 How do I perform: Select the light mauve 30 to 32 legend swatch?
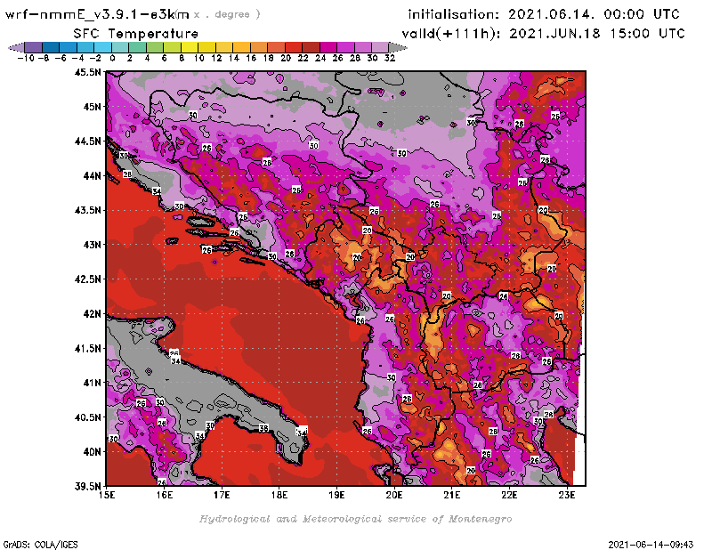coord(380,47)
